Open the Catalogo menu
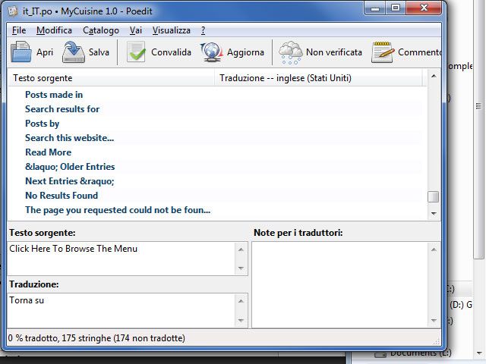 click(101, 30)
